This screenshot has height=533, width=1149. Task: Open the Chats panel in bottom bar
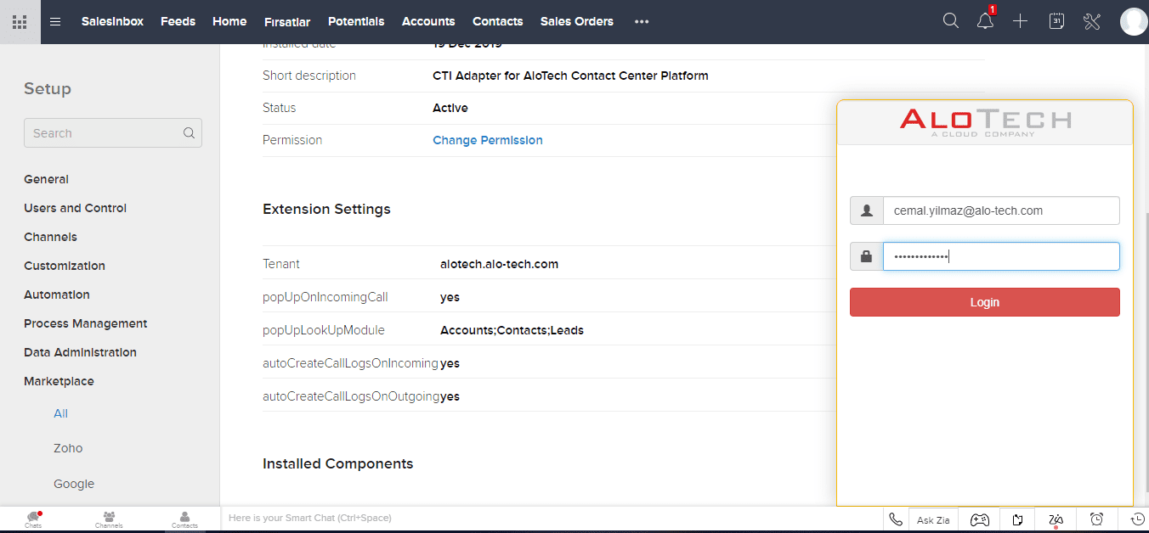[33, 519]
